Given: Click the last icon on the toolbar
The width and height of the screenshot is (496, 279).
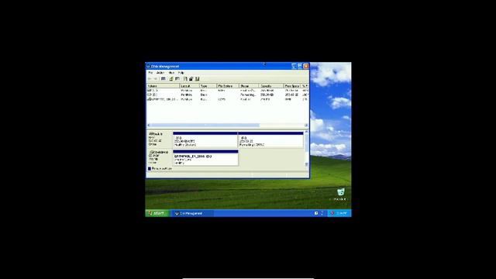Looking at the screenshot, I should click(198, 79).
